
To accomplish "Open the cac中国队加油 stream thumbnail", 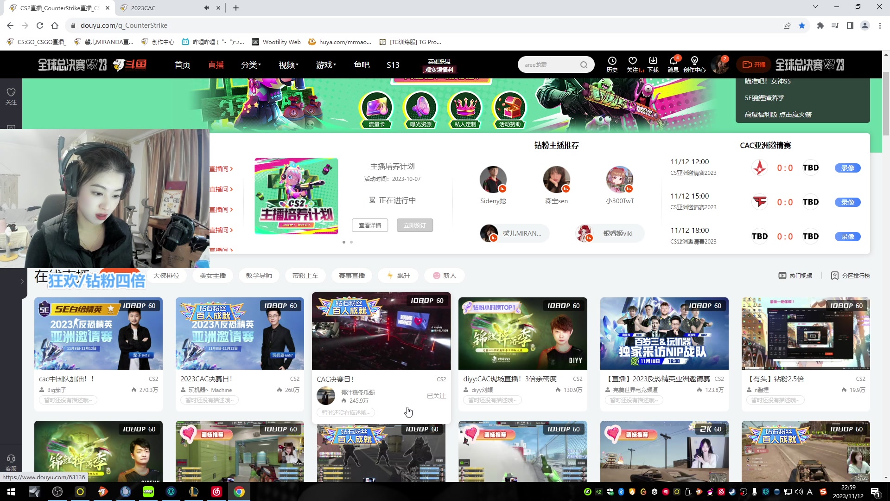I will pyautogui.click(x=98, y=334).
